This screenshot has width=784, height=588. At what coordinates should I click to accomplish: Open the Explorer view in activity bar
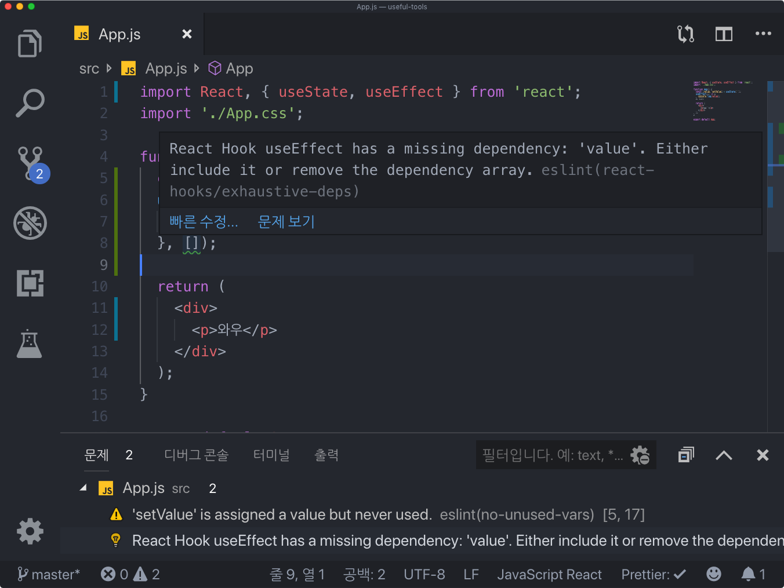pyautogui.click(x=30, y=43)
